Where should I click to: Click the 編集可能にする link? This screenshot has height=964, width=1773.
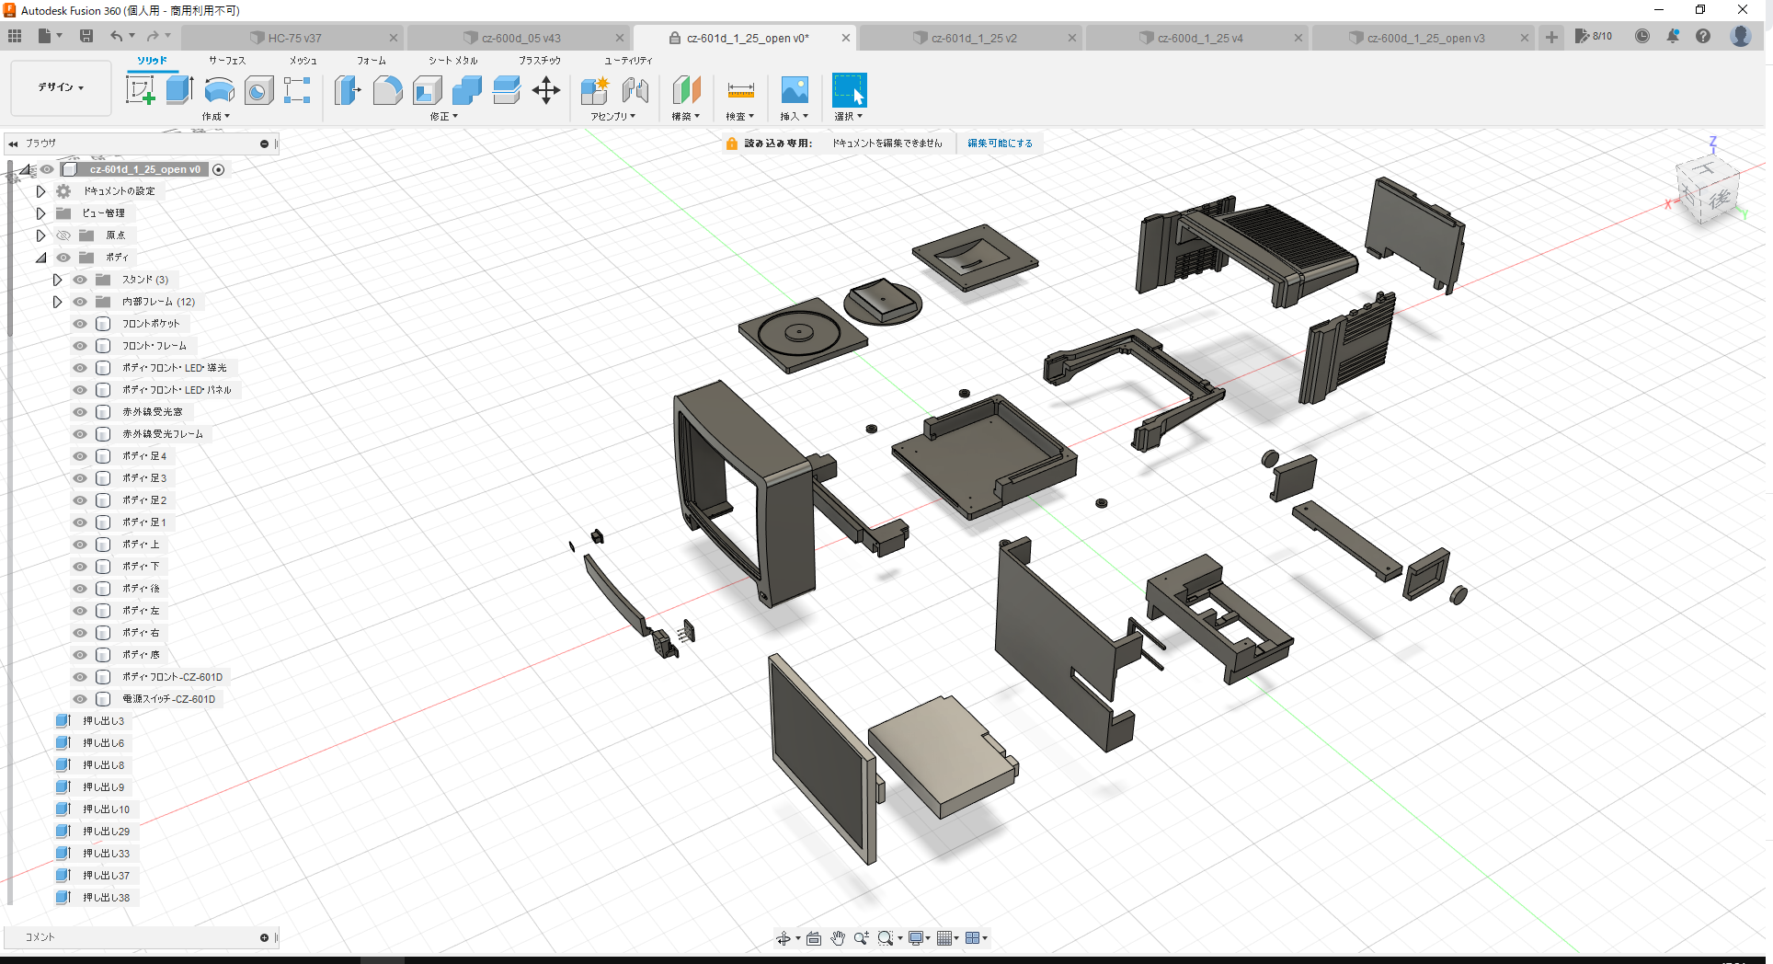1000,143
